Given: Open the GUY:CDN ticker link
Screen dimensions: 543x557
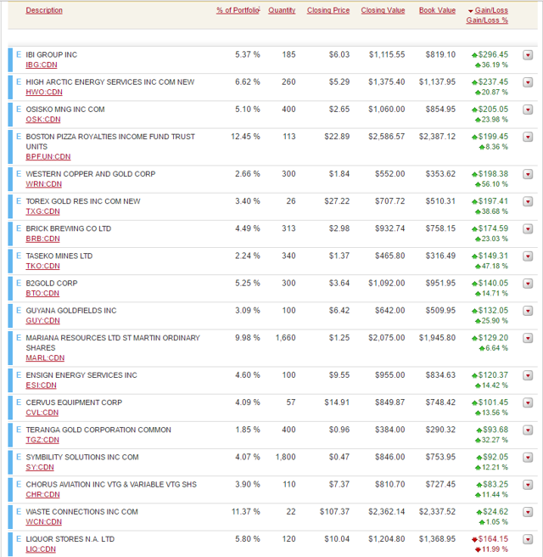Looking at the screenshot, I should (x=43, y=321).
